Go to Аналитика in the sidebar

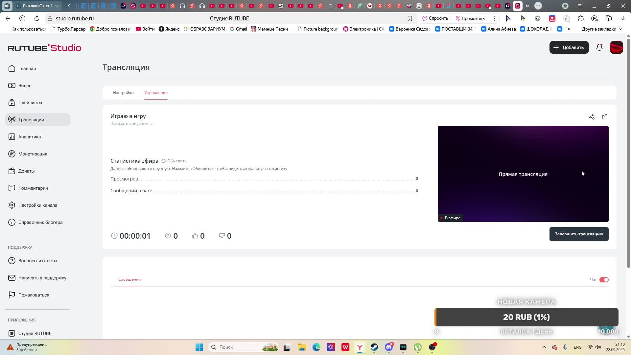(x=29, y=137)
